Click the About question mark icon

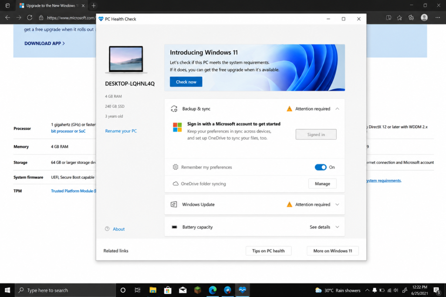pos(107,229)
